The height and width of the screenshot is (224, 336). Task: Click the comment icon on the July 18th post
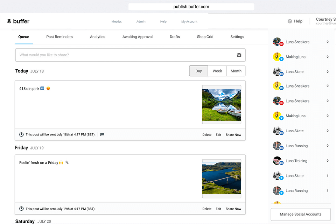(x=102, y=134)
